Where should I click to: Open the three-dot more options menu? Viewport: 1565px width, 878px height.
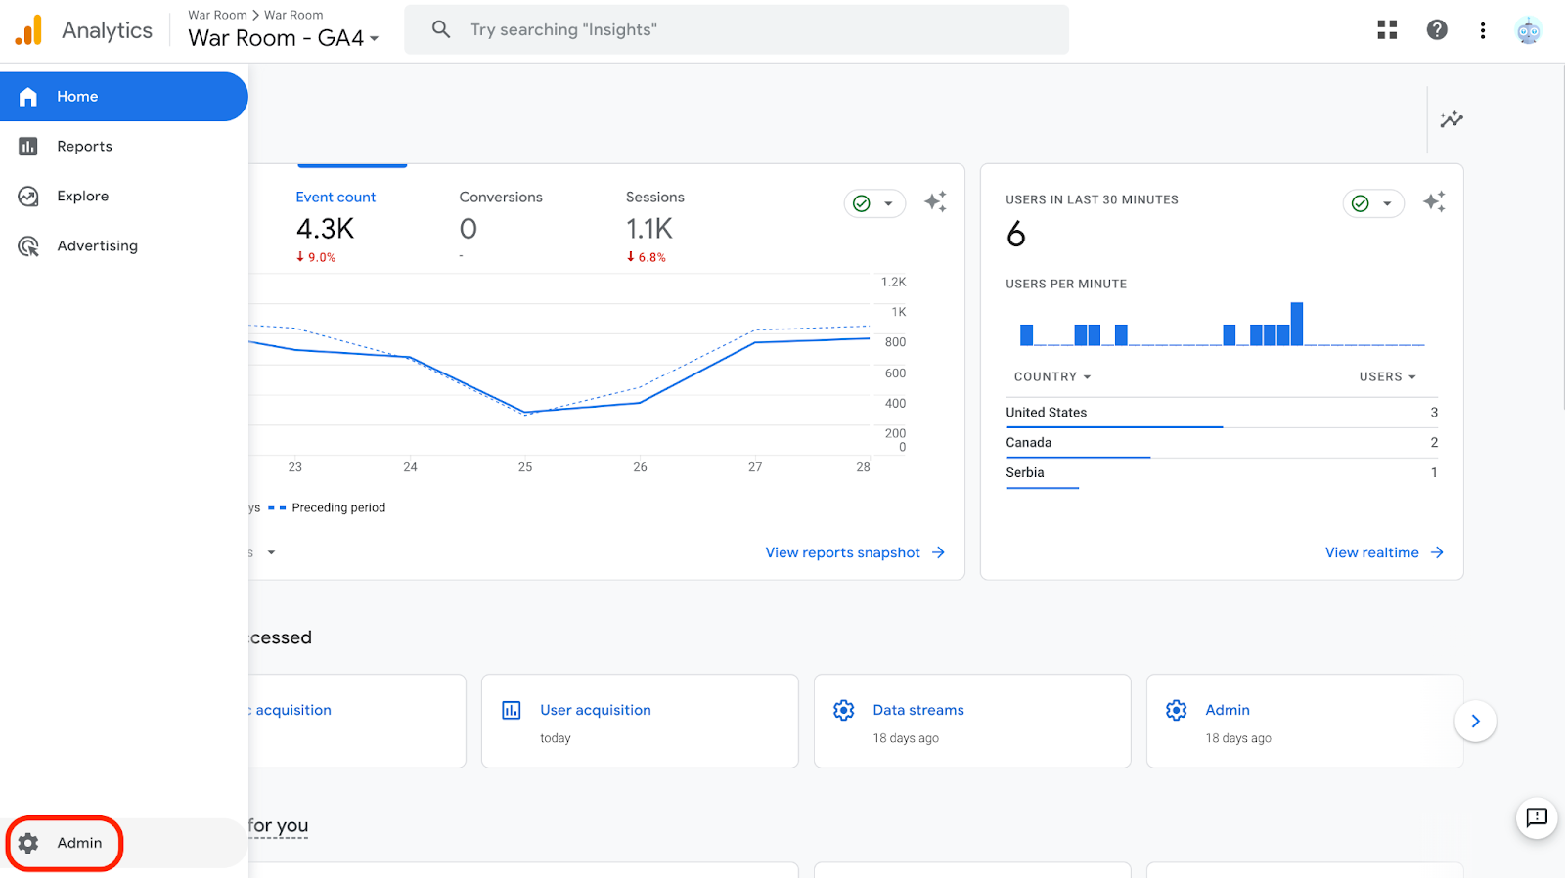[x=1483, y=30]
